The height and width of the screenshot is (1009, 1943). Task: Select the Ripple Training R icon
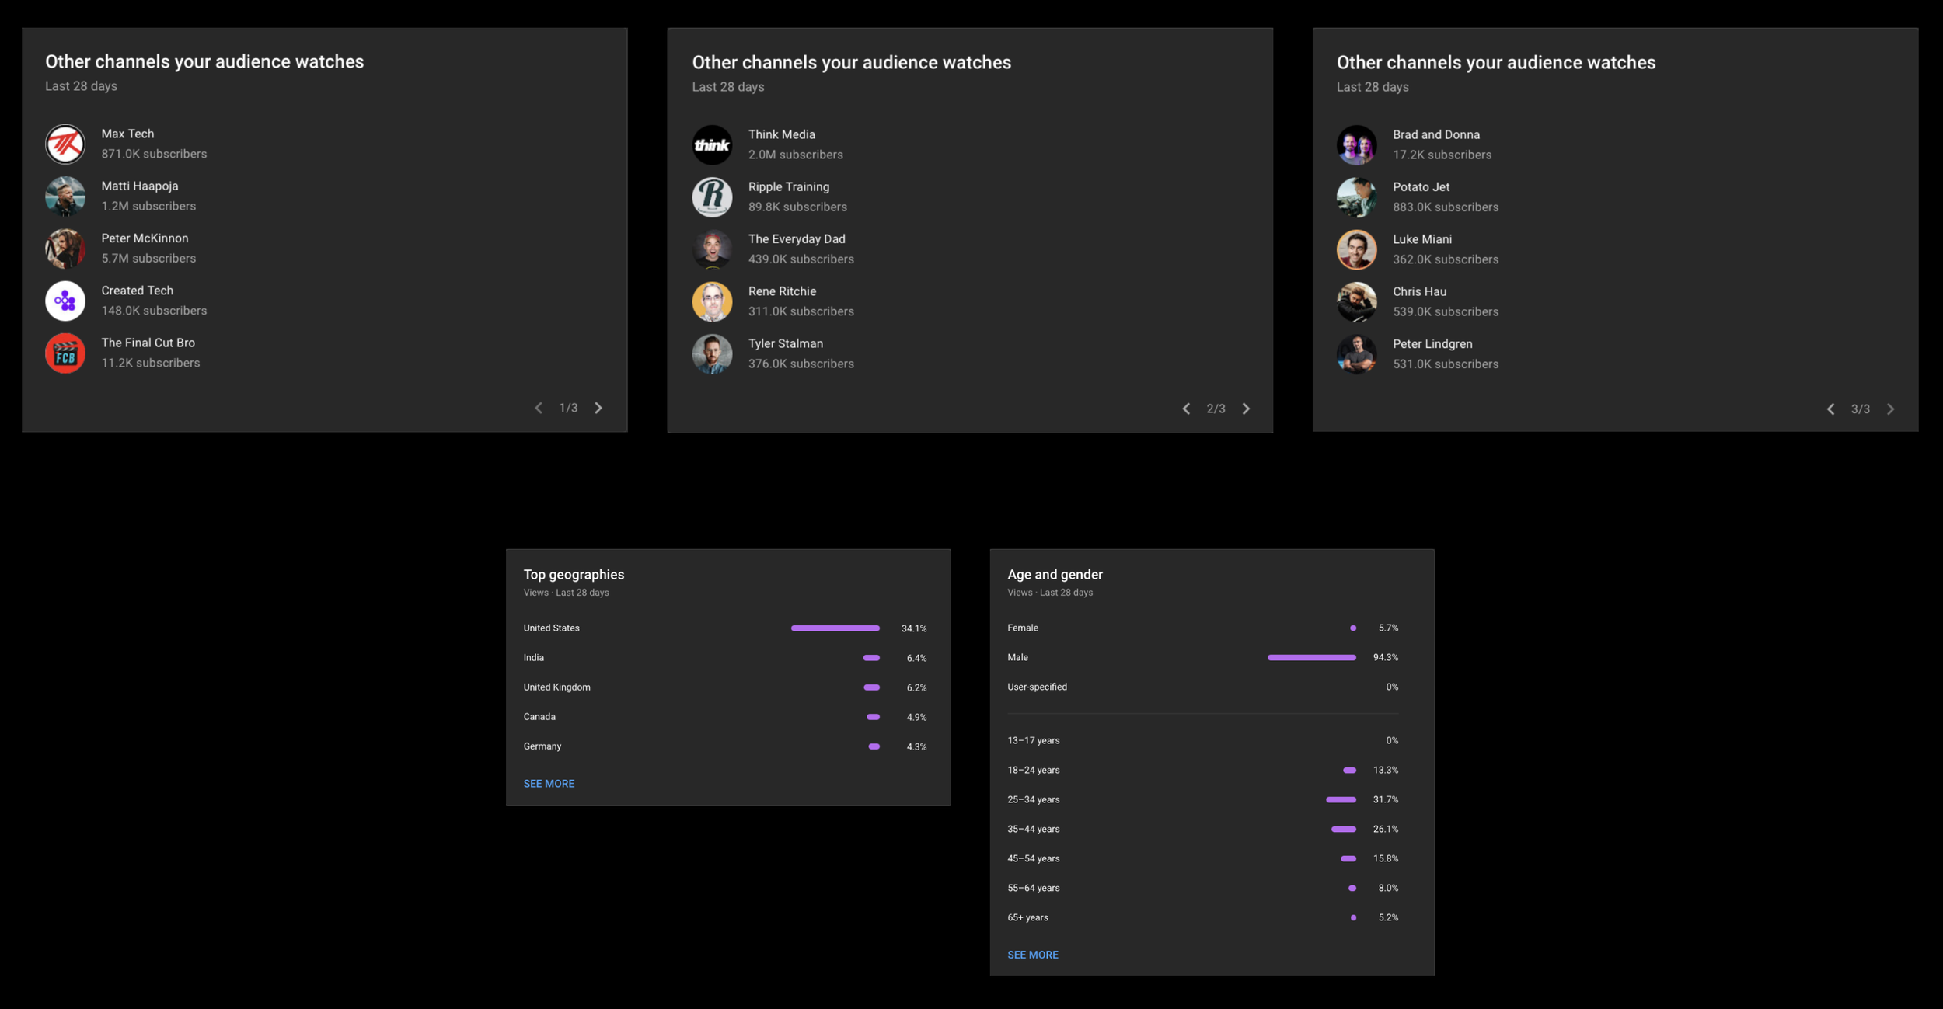[x=712, y=197]
